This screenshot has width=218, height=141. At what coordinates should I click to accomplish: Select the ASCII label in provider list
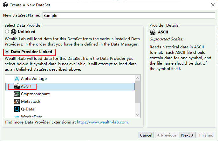pyautogui.click(x=26, y=86)
